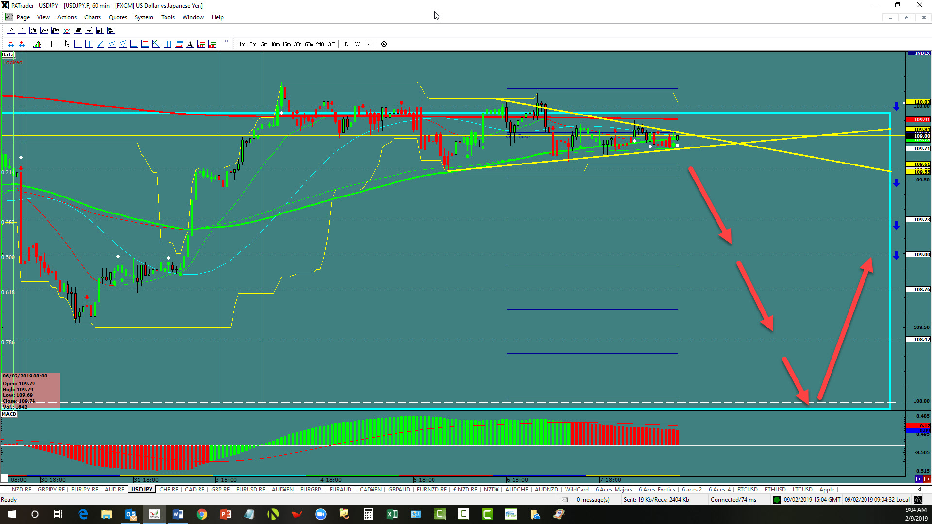Open the Actions menu

67,17
